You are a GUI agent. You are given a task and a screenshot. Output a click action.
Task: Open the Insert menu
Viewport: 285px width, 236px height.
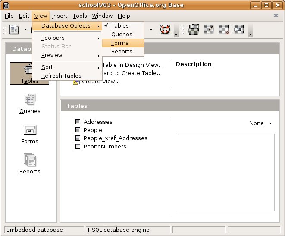click(x=60, y=16)
